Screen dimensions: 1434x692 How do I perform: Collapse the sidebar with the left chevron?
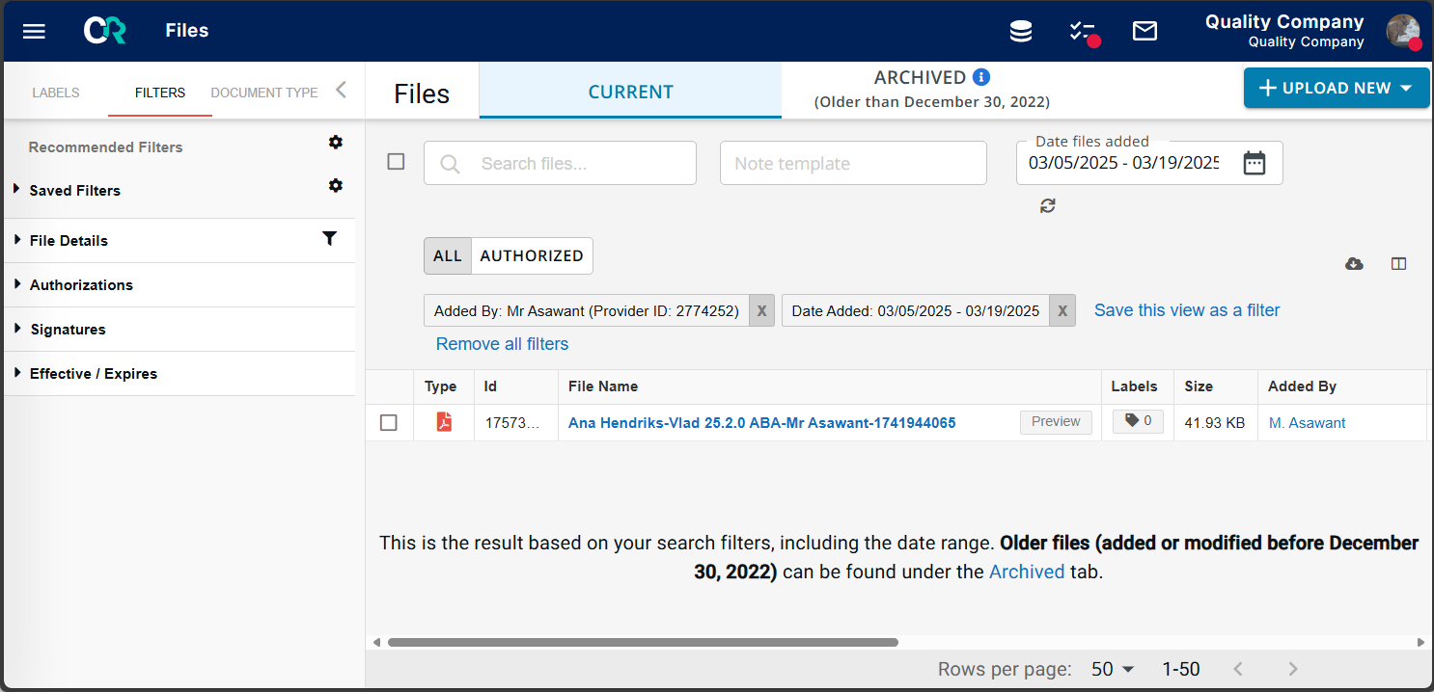coord(341,90)
